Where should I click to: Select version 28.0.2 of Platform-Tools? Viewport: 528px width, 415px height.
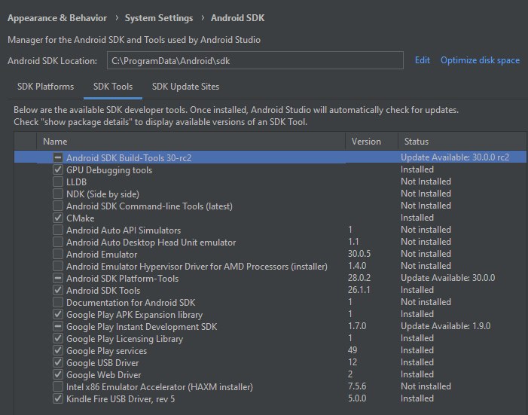coord(359,278)
